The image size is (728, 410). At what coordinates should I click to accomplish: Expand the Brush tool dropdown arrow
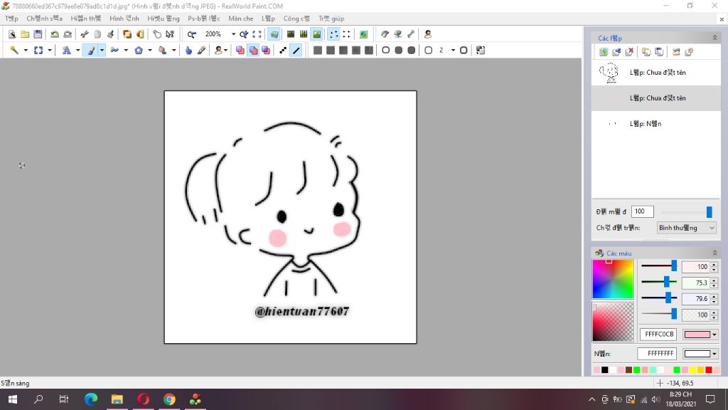[x=102, y=51]
